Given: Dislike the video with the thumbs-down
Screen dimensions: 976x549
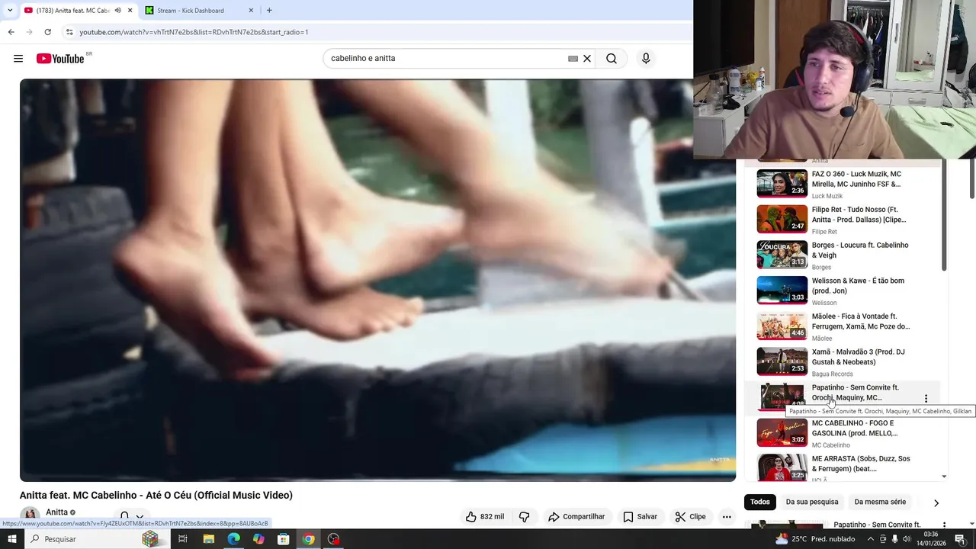Looking at the screenshot, I should [524, 516].
